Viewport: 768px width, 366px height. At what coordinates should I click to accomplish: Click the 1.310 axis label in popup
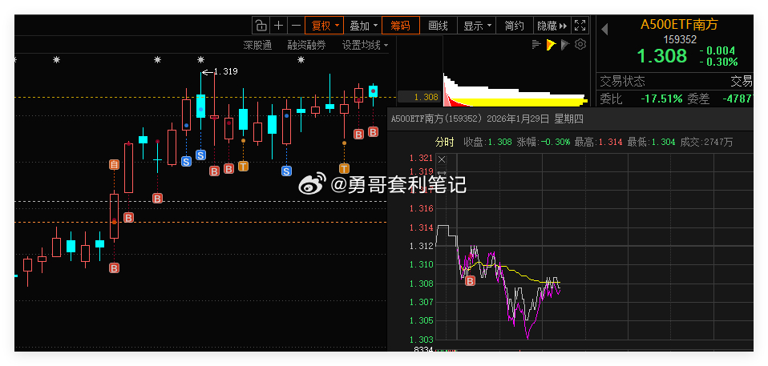click(421, 265)
